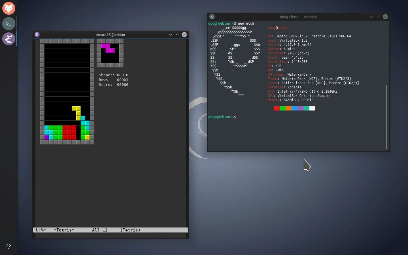Click the 'WM Theme: Materia-Dark' line
Image resolution: width=408 pixels, height=255 pixels.
coord(290,75)
